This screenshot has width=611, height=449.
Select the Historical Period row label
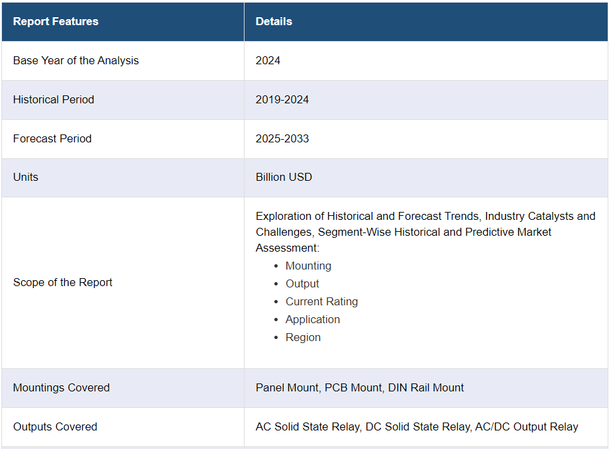click(x=54, y=99)
